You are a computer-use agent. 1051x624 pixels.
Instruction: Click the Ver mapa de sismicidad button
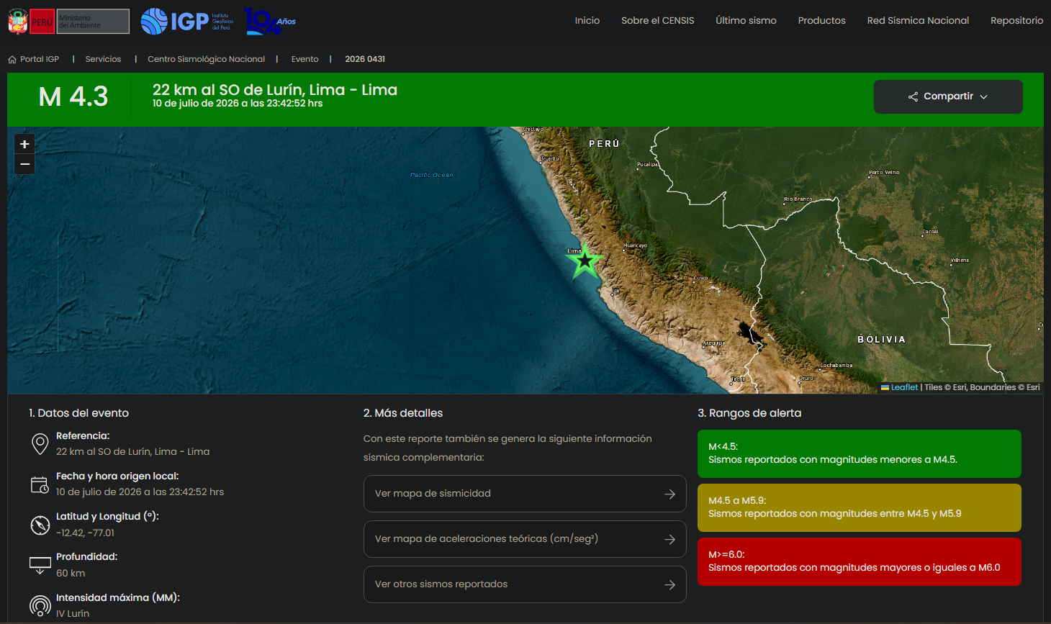point(525,494)
